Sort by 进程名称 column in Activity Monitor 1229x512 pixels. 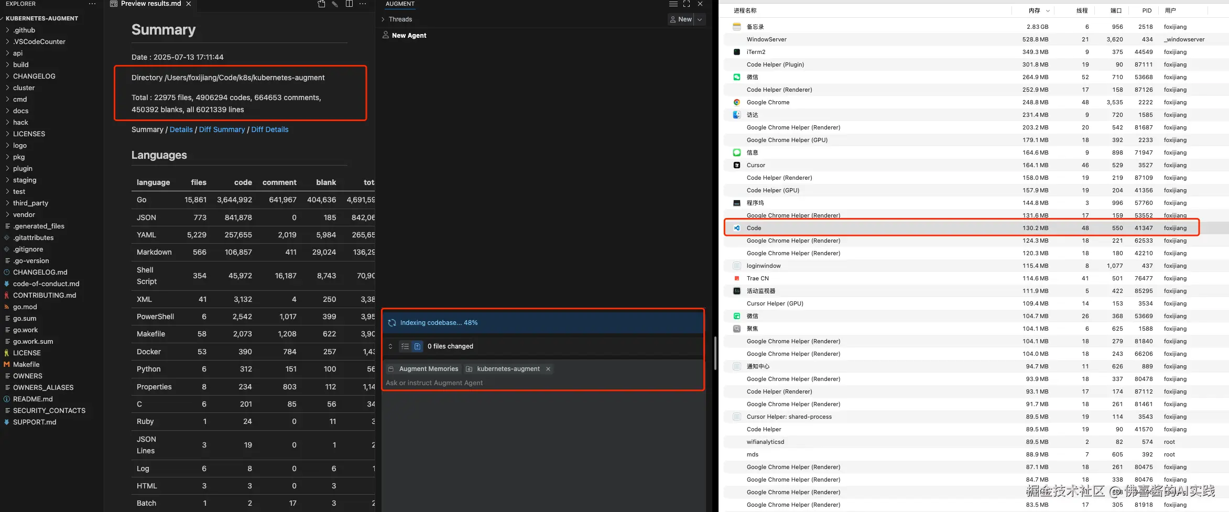click(x=745, y=10)
